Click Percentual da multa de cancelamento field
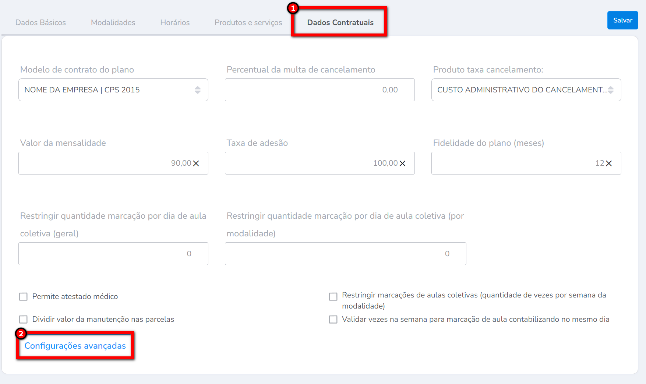This screenshot has height=384, width=646. pyautogui.click(x=319, y=90)
